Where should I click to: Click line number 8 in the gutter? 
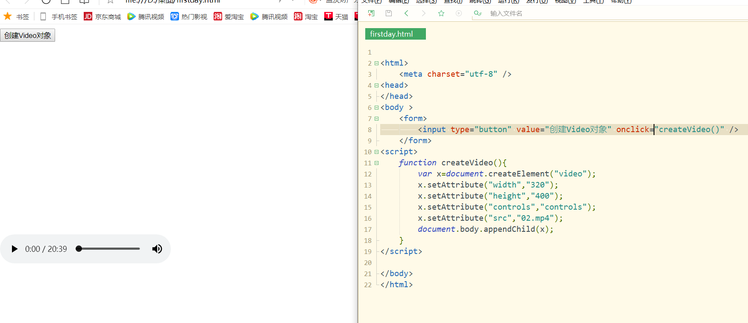[370, 130]
